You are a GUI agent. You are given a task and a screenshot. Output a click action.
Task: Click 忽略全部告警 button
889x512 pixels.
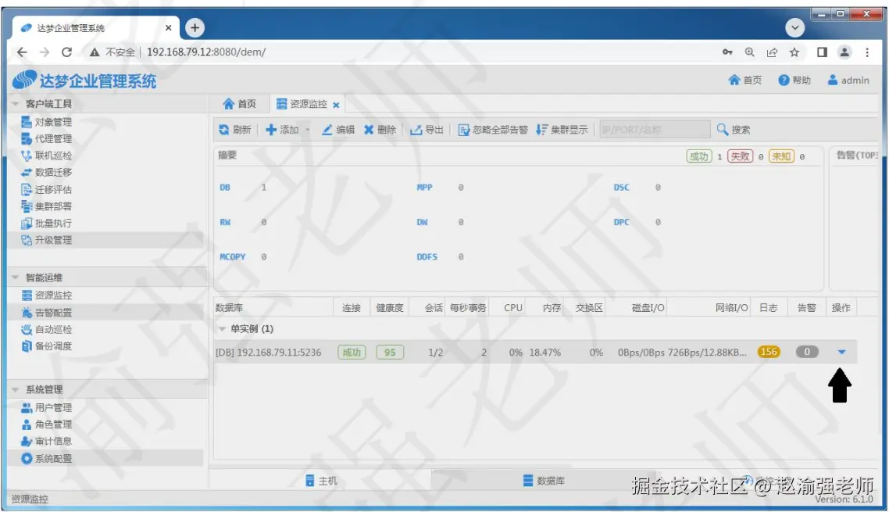click(493, 130)
